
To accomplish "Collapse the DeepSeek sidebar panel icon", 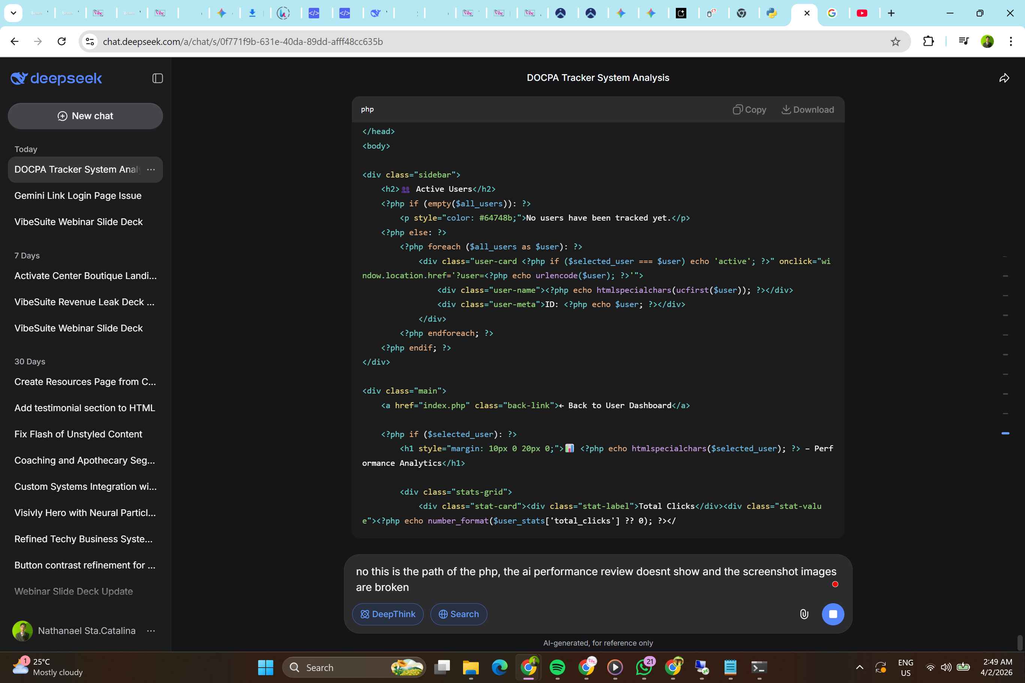I will 157,78.
